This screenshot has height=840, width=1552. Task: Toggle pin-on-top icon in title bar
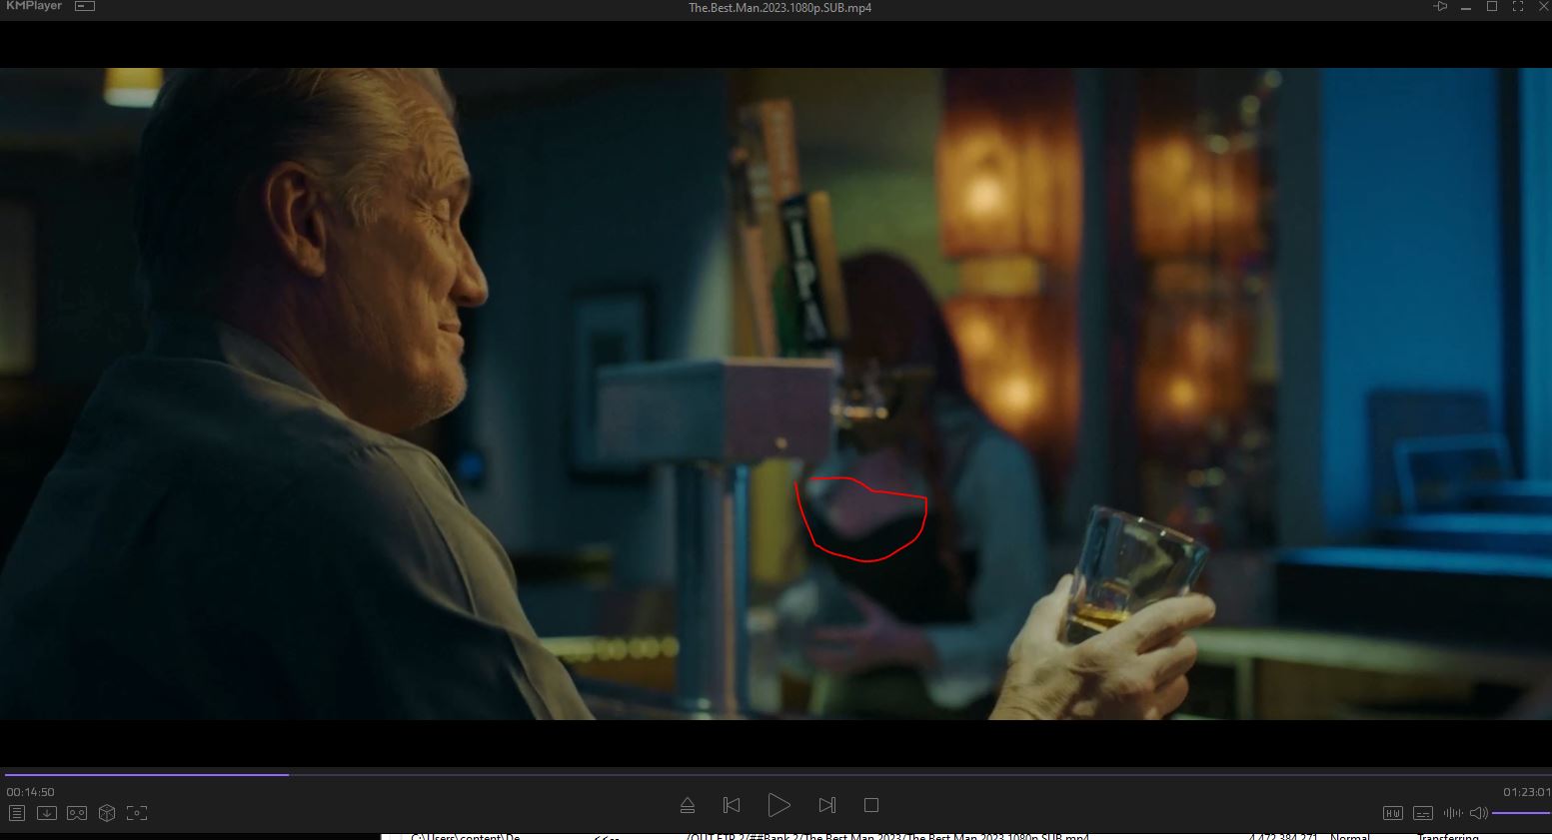[x=1440, y=7]
